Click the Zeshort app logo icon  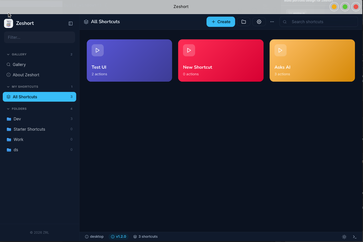point(9,23)
